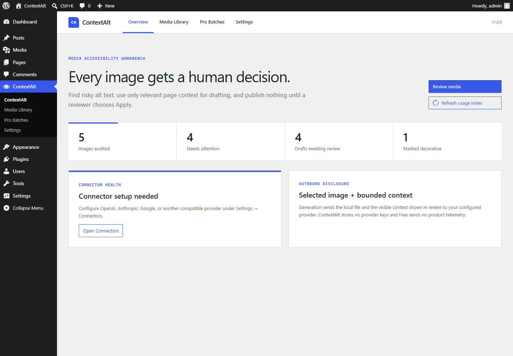
Task: Switch to the Pro Batches tab
Action: click(x=212, y=22)
